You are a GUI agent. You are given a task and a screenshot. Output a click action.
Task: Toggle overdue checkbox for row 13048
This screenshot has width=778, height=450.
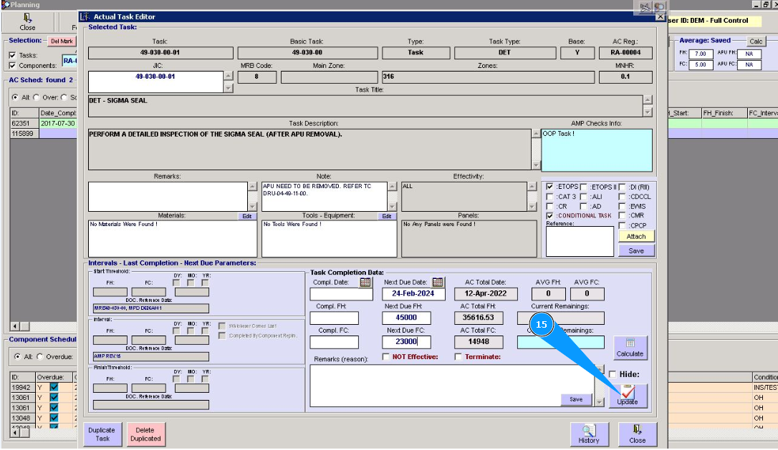pos(54,418)
